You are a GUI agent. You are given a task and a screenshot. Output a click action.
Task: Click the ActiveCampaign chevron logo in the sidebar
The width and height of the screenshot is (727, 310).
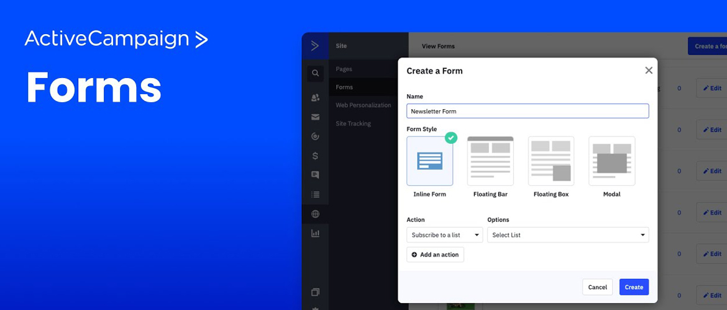tap(315, 45)
